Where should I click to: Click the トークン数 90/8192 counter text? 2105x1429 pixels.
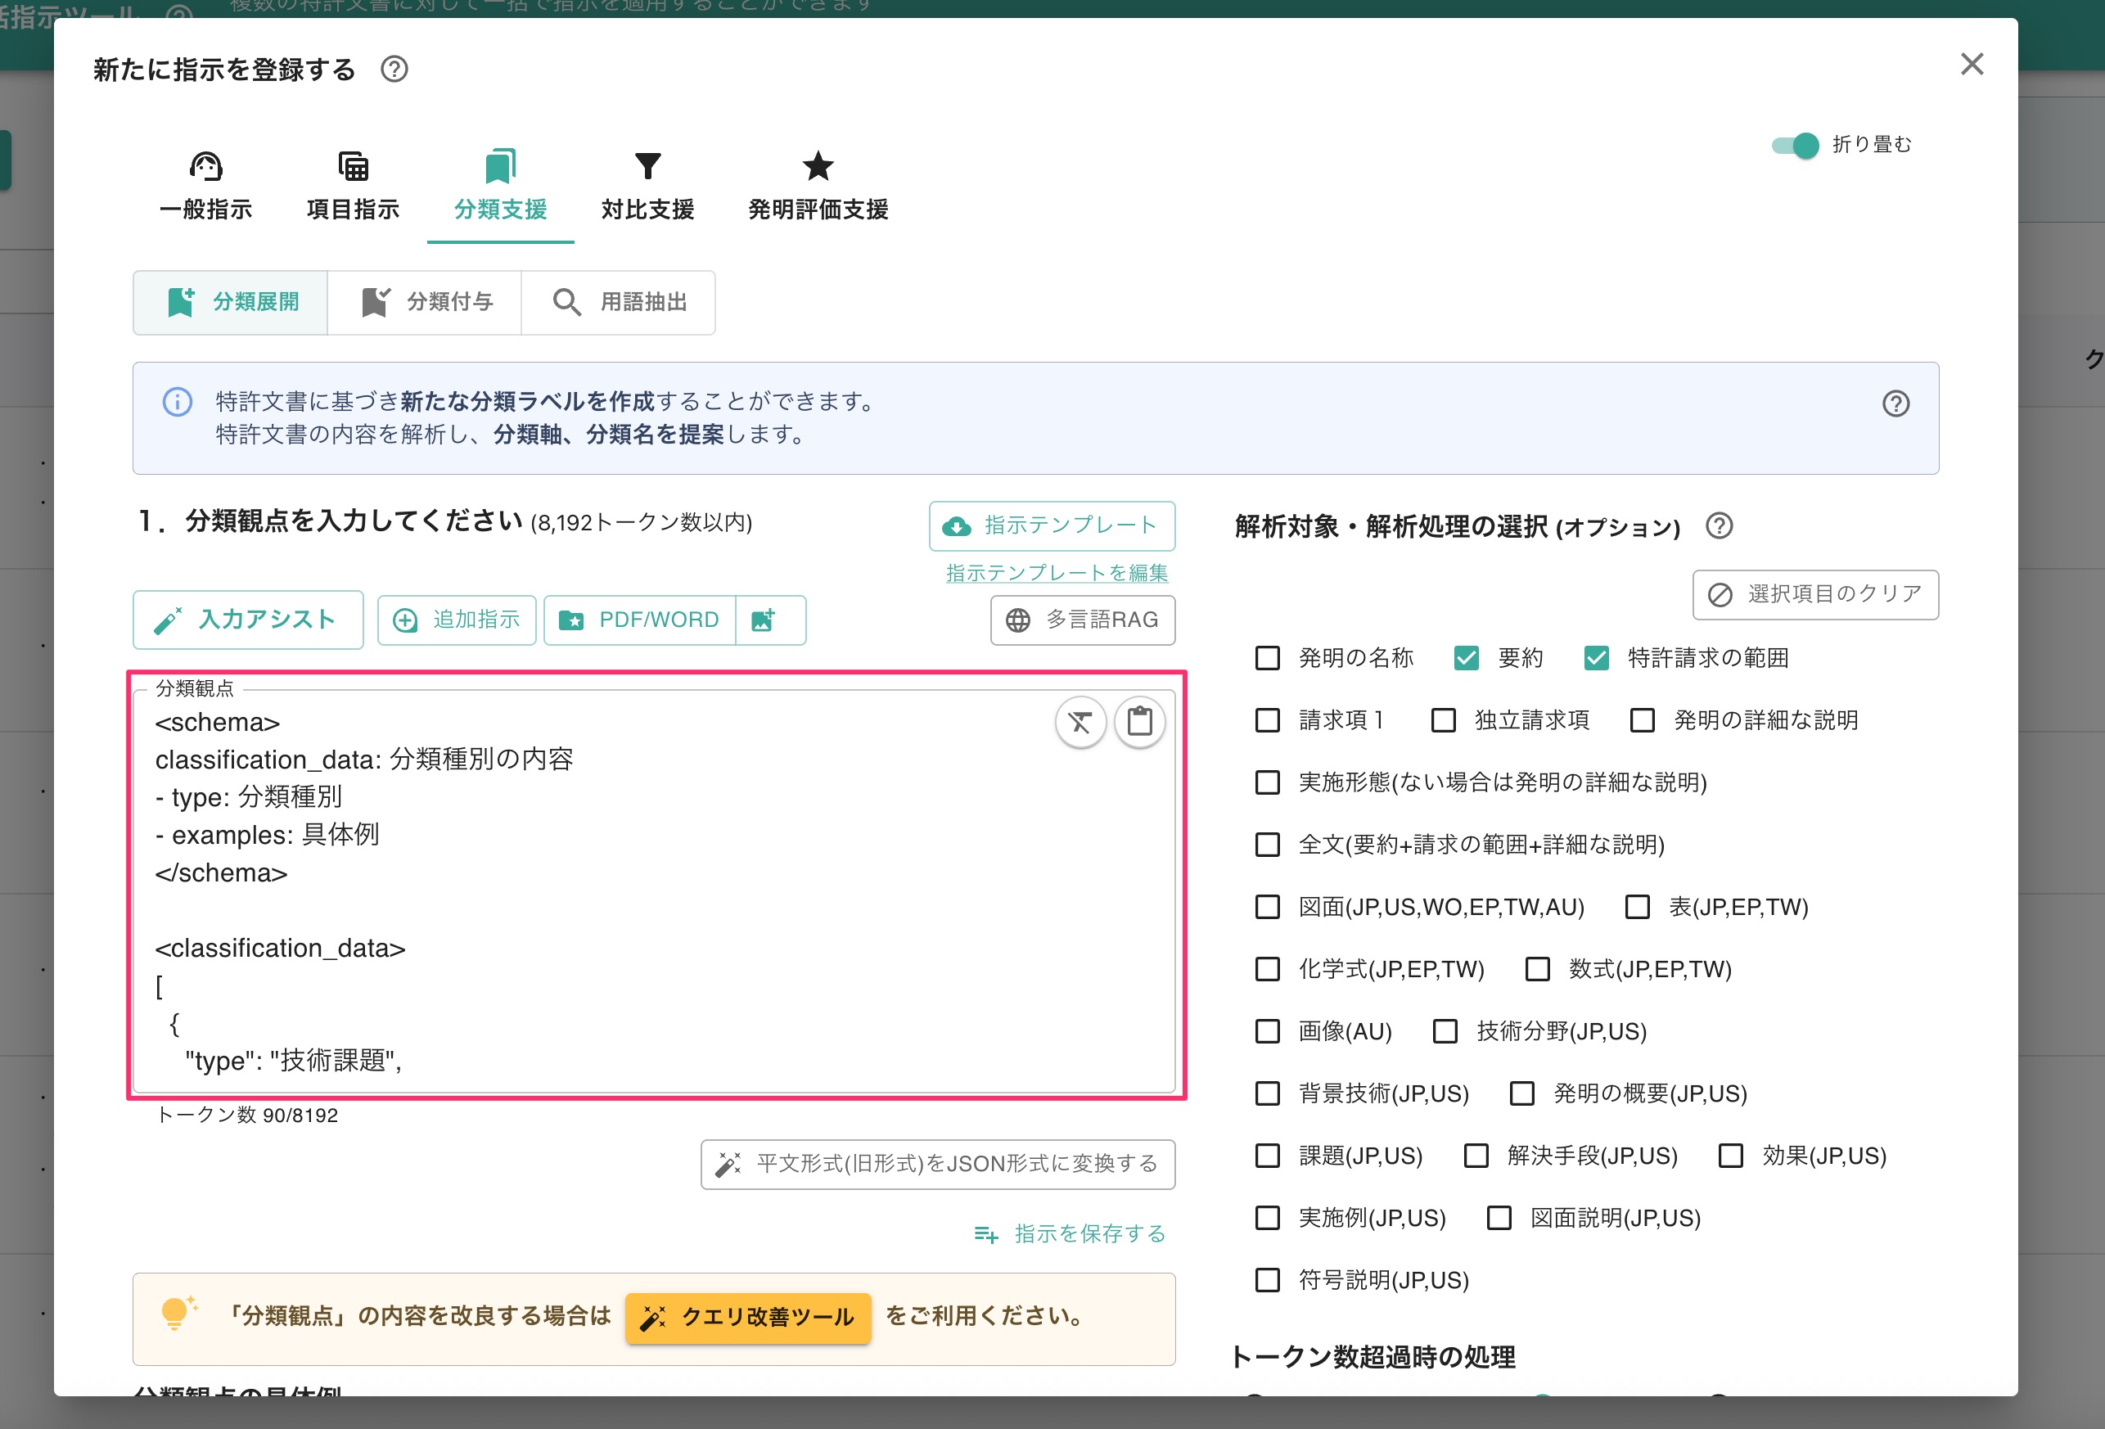pos(247,1116)
